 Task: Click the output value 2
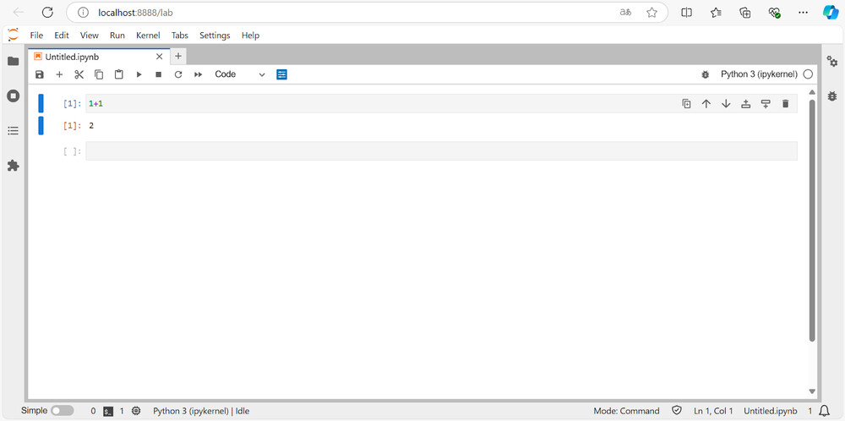pyautogui.click(x=91, y=126)
